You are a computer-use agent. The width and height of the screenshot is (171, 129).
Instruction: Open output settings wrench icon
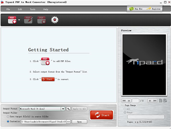tap(68, 109)
